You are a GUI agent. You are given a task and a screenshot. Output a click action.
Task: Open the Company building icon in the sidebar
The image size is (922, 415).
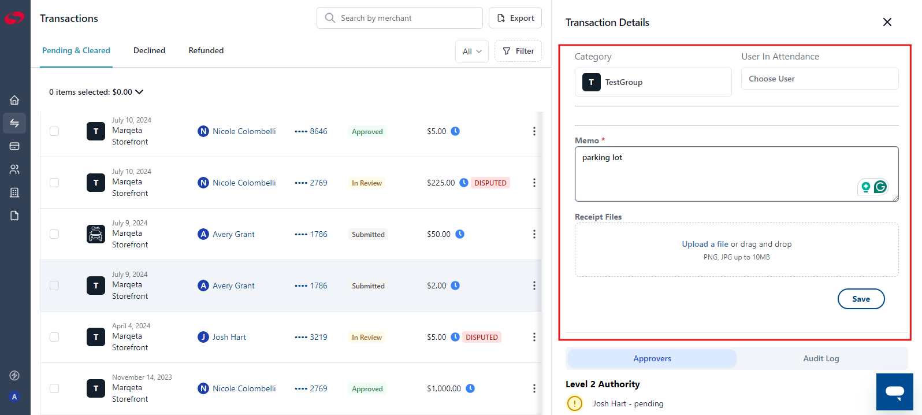(x=14, y=192)
